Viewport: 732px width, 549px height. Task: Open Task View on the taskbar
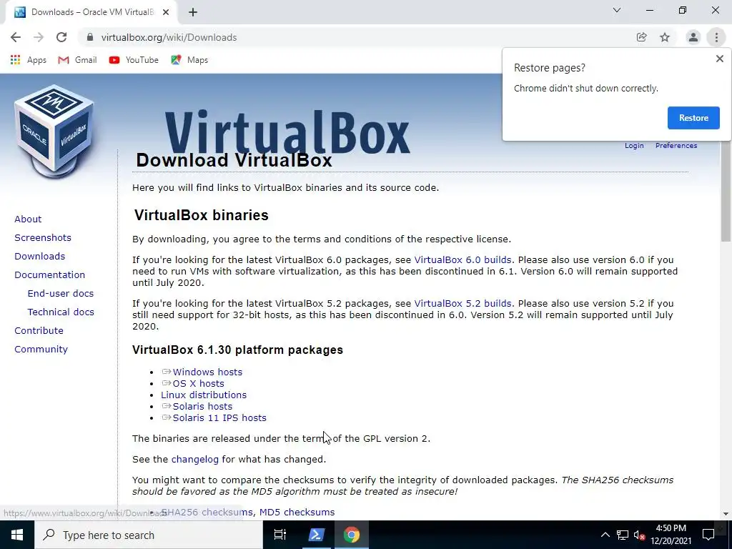(x=280, y=535)
